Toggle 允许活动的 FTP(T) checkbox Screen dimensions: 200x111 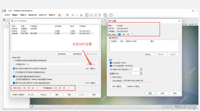pos(111,63)
